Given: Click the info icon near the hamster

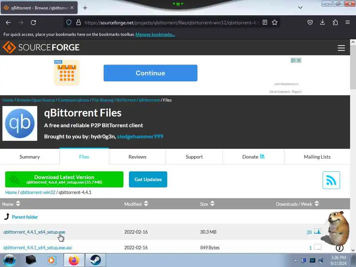Looking at the screenshot, I should click(339, 248).
